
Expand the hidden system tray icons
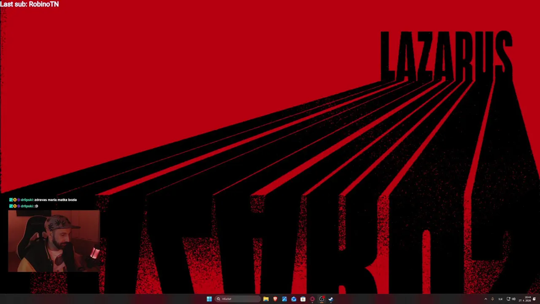point(486,299)
